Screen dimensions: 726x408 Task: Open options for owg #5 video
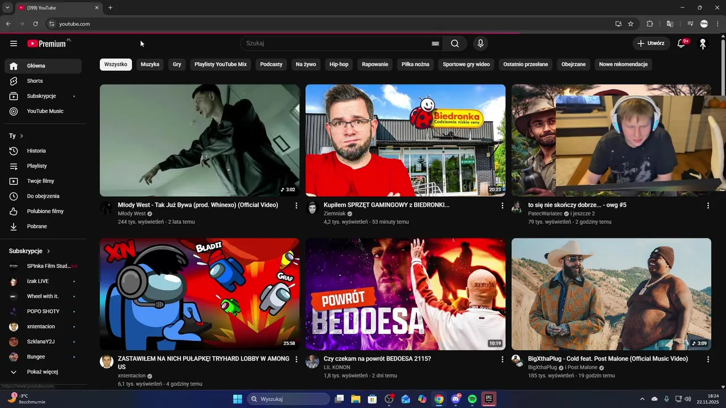point(708,206)
